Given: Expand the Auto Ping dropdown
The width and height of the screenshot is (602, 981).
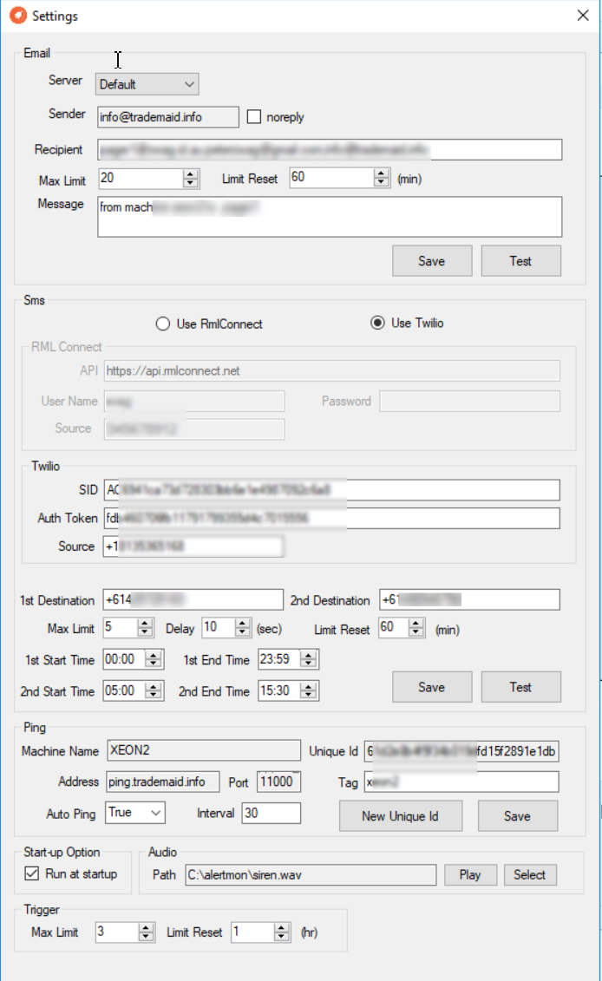Looking at the screenshot, I should click(x=134, y=813).
